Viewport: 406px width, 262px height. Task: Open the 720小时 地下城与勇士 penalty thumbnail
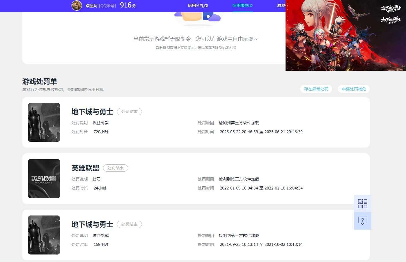[x=44, y=122]
